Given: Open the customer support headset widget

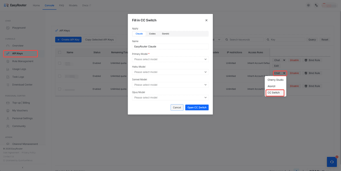Looking at the screenshot, I should pos(332,162).
